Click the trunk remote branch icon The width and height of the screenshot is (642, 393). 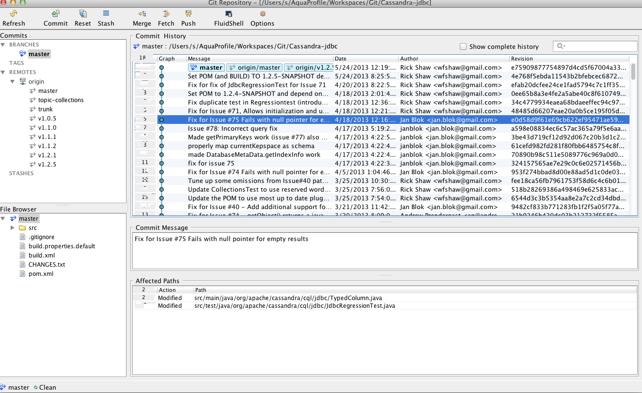click(32, 109)
